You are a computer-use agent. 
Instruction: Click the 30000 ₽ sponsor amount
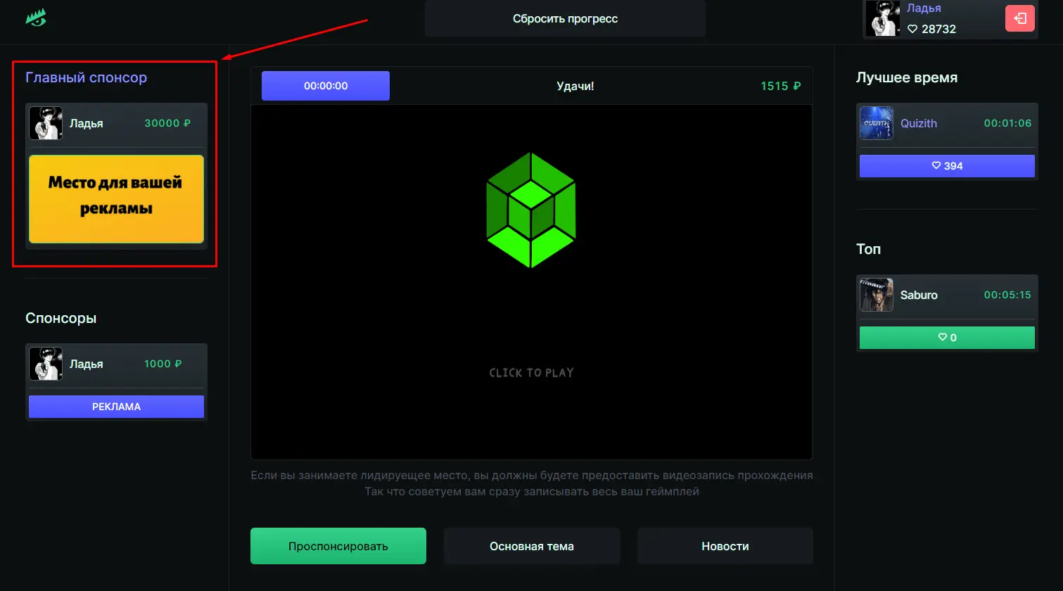[167, 123]
